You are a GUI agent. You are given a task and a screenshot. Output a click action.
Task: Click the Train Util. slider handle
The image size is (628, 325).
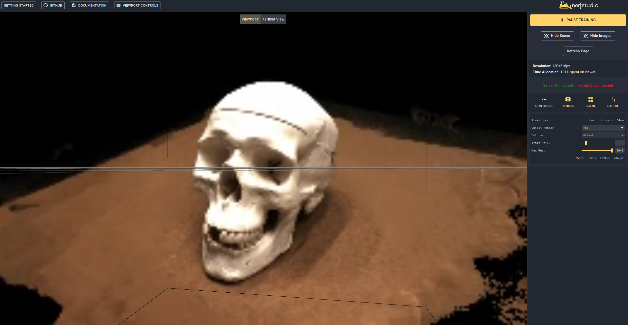click(x=586, y=143)
